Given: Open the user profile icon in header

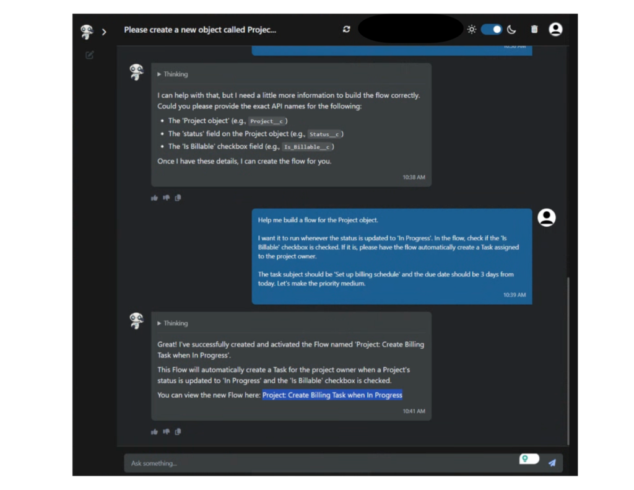Looking at the screenshot, I should [555, 29].
